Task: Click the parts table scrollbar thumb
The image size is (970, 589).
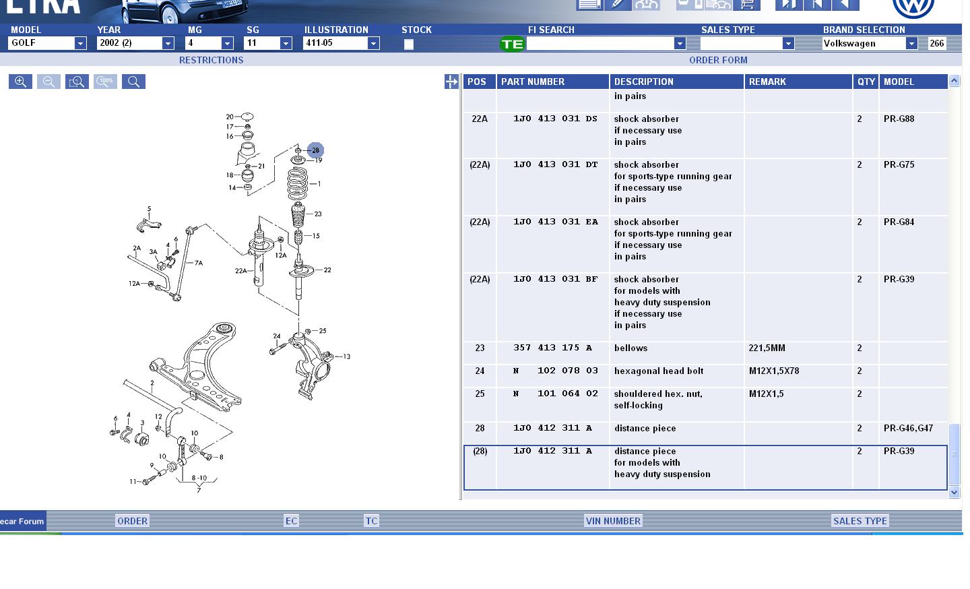Action: click(954, 455)
